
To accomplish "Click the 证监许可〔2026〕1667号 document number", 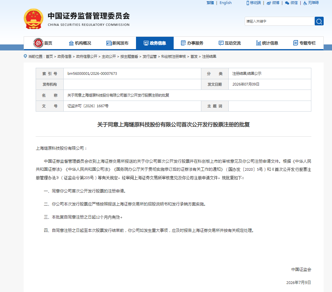I will click(x=88, y=106).
